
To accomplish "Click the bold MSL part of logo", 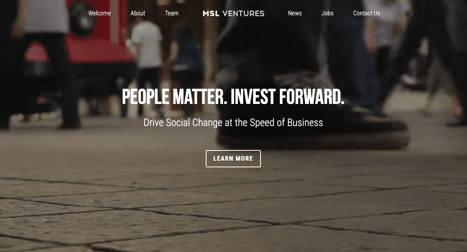I will click(x=211, y=13).
